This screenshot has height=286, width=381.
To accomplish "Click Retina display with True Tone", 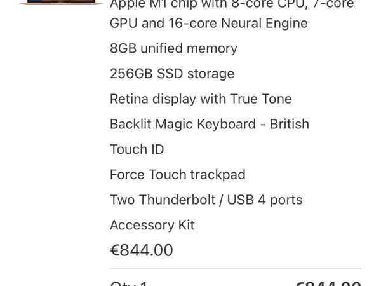I will (x=201, y=99).
